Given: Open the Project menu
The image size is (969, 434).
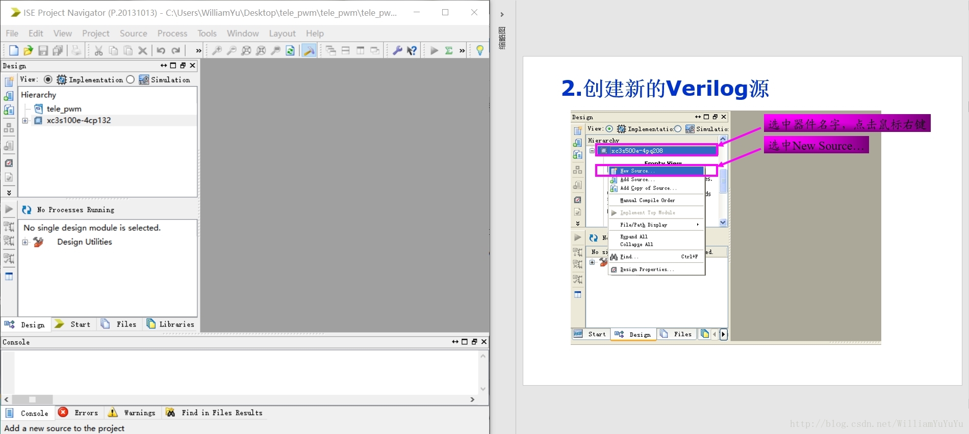Looking at the screenshot, I should point(96,33).
